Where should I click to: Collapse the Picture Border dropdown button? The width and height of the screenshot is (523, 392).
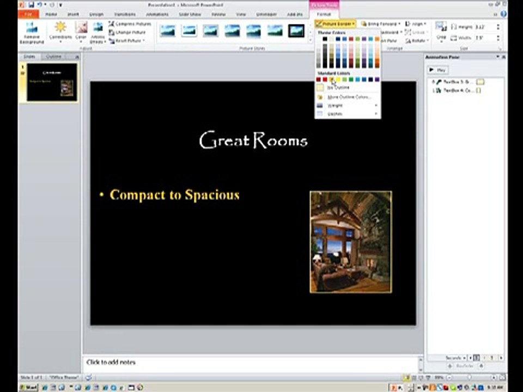tap(335, 24)
